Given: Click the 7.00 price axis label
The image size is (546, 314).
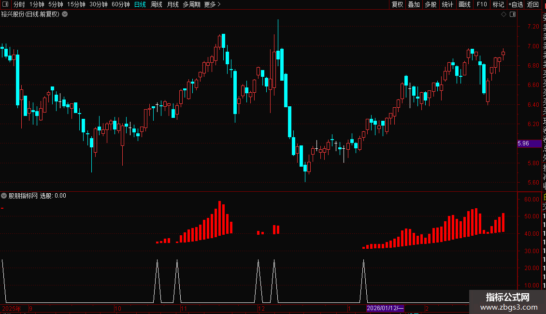Looking at the screenshot, I should click(533, 46).
